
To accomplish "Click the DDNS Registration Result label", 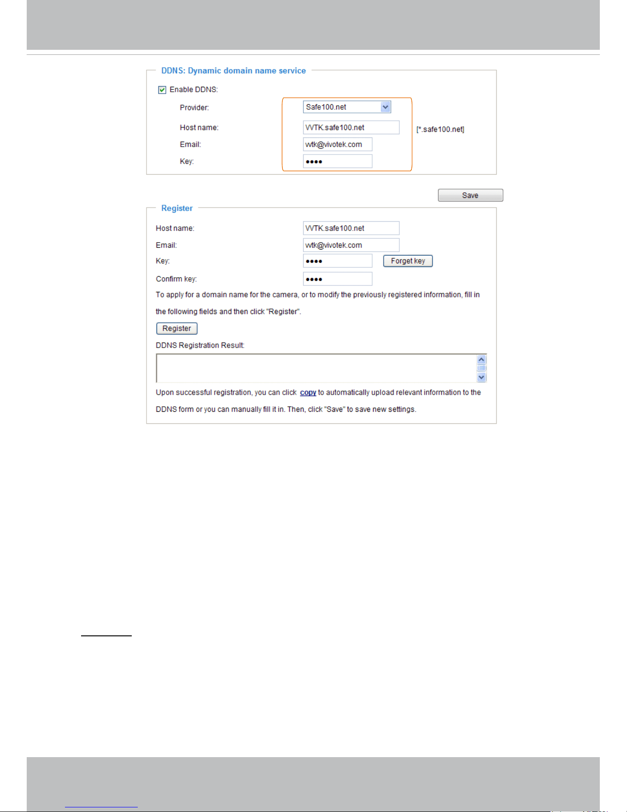I will (x=200, y=345).
